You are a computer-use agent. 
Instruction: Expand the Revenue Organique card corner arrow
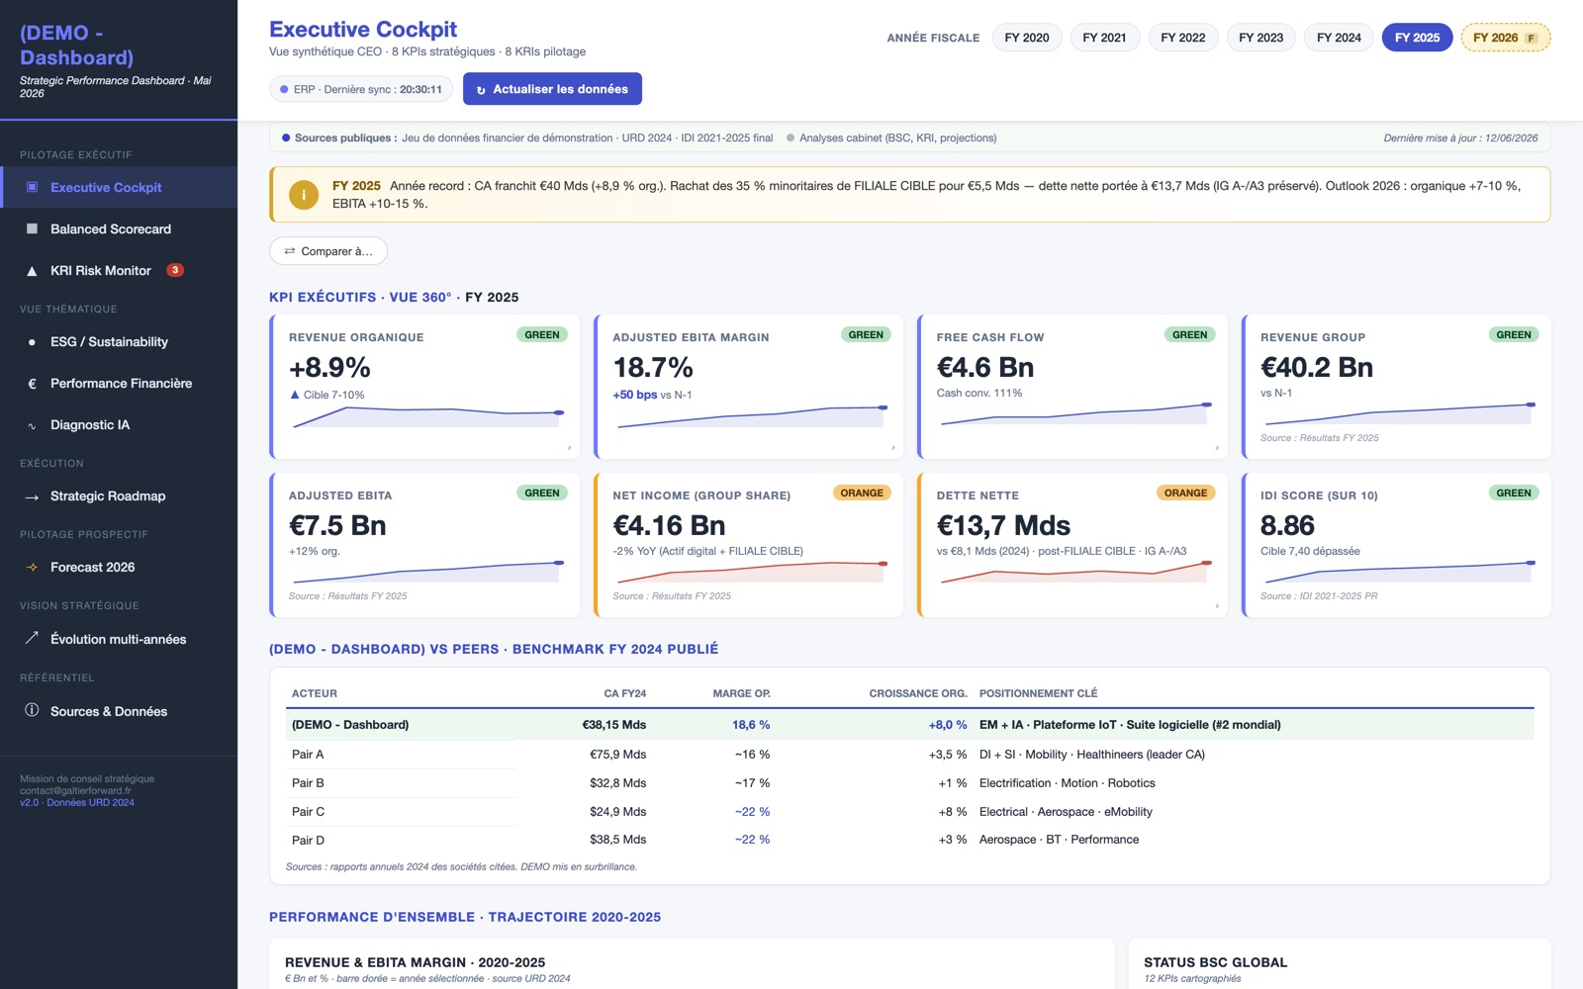click(x=569, y=448)
